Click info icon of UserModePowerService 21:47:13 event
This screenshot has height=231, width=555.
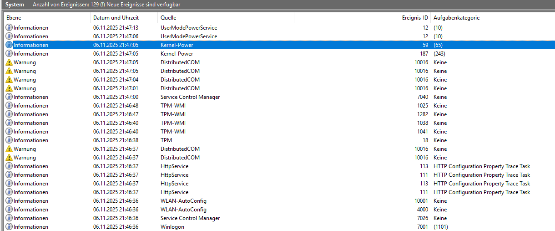pyautogui.click(x=9, y=28)
